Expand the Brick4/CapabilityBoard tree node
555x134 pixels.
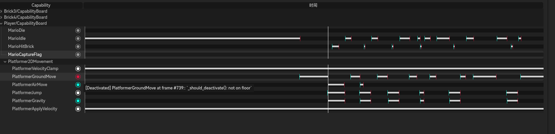tap(1, 17)
